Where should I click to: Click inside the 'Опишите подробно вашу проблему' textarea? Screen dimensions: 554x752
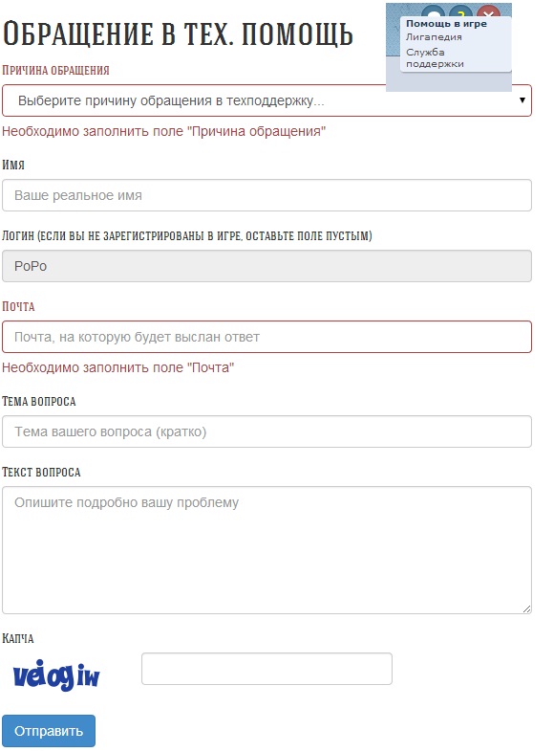[266, 550]
